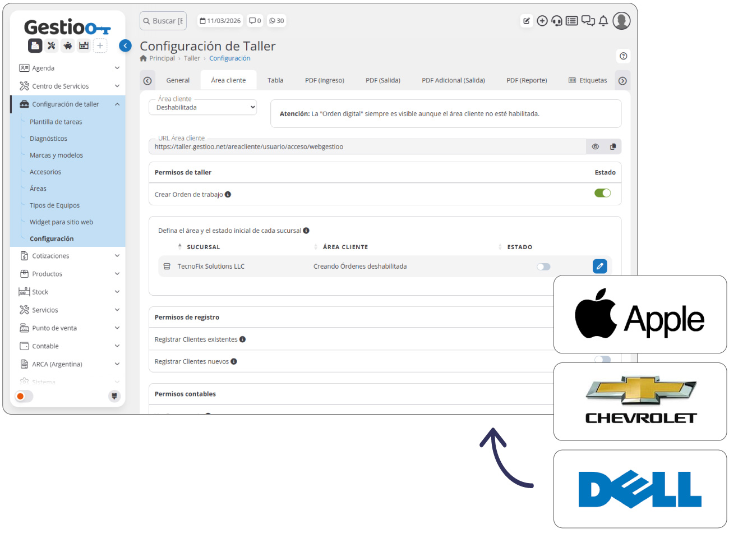Image resolution: width=729 pixels, height=533 pixels.
Task: Open the factory module icon
Action: [84, 46]
